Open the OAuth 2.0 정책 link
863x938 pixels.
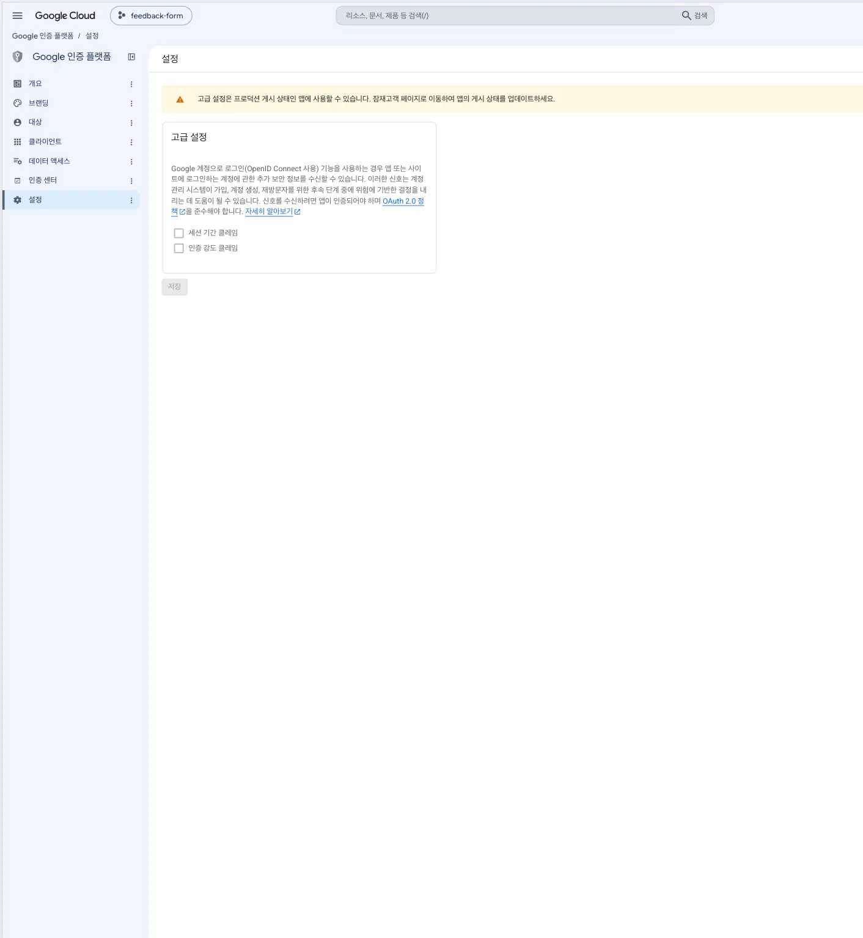pos(403,201)
